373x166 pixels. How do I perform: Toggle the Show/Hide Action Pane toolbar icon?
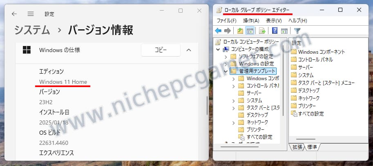point(284,31)
